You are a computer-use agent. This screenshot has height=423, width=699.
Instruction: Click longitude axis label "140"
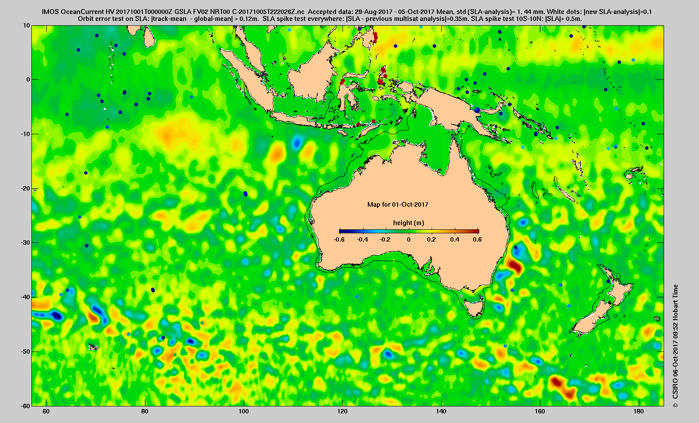point(441,411)
